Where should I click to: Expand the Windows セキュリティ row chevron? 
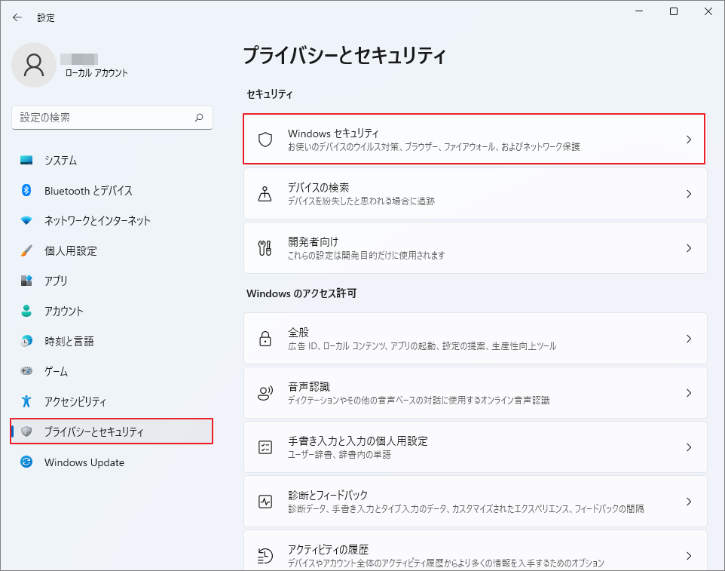(689, 139)
